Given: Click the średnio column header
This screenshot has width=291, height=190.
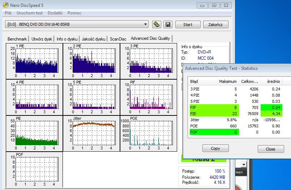Looking at the screenshot, I should (x=271, y=81).
